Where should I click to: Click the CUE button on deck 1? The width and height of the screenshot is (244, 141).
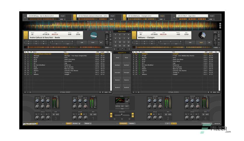coord(82,43)
